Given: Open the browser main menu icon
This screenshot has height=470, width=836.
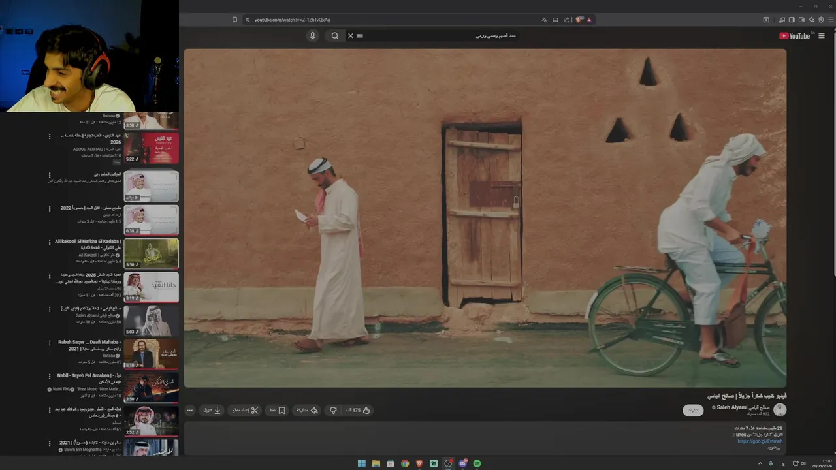Looking at the screenshot, I should pyautogui.click(x=831, y=20).
